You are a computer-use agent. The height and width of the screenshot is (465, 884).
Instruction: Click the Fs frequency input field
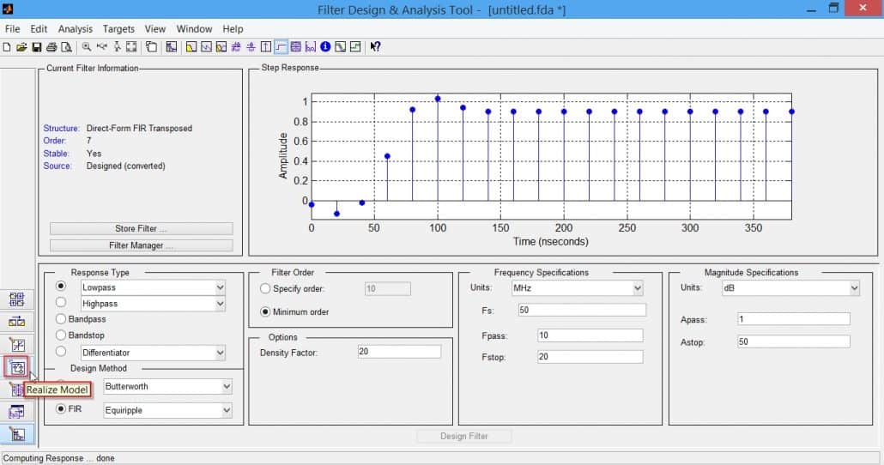pos(582,310)
